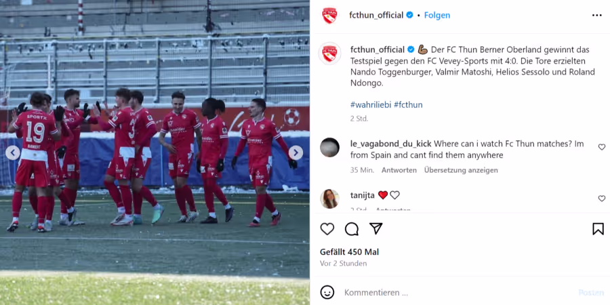The width and height of the screenshot is (610, 305).
Task: Save post using the bookmark icon
Action: (x=598, y=229)
